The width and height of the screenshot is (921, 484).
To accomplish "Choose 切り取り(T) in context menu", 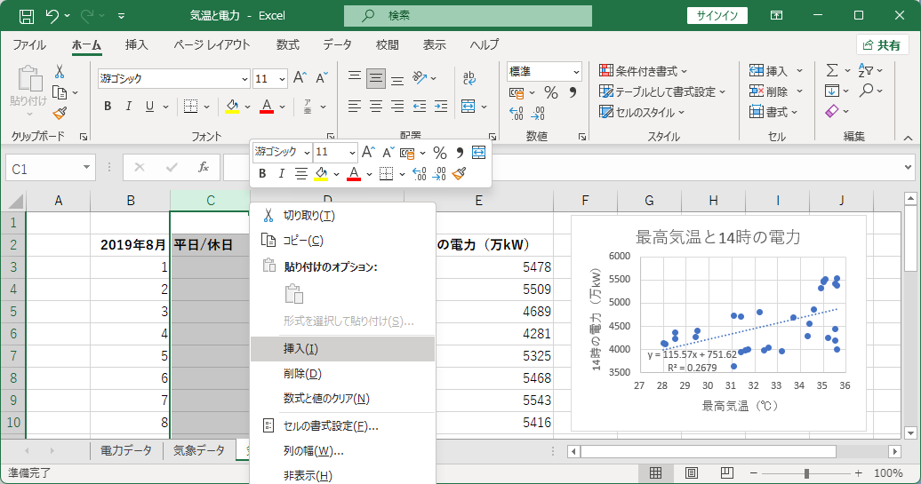I will point(342,216).
